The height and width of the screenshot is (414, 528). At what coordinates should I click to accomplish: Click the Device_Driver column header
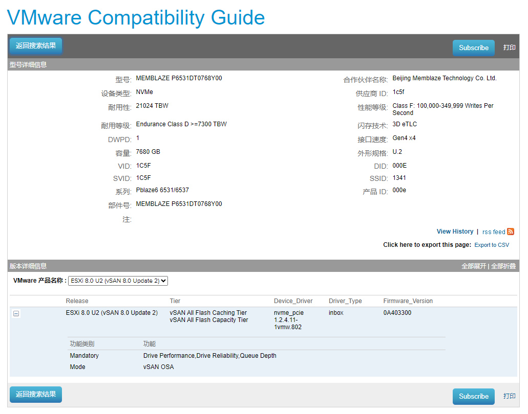293,301
